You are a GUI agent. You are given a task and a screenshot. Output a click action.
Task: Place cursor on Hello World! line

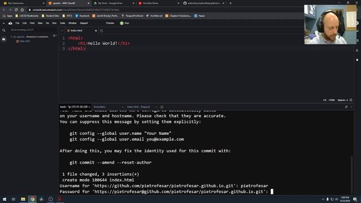coord(104,43)
